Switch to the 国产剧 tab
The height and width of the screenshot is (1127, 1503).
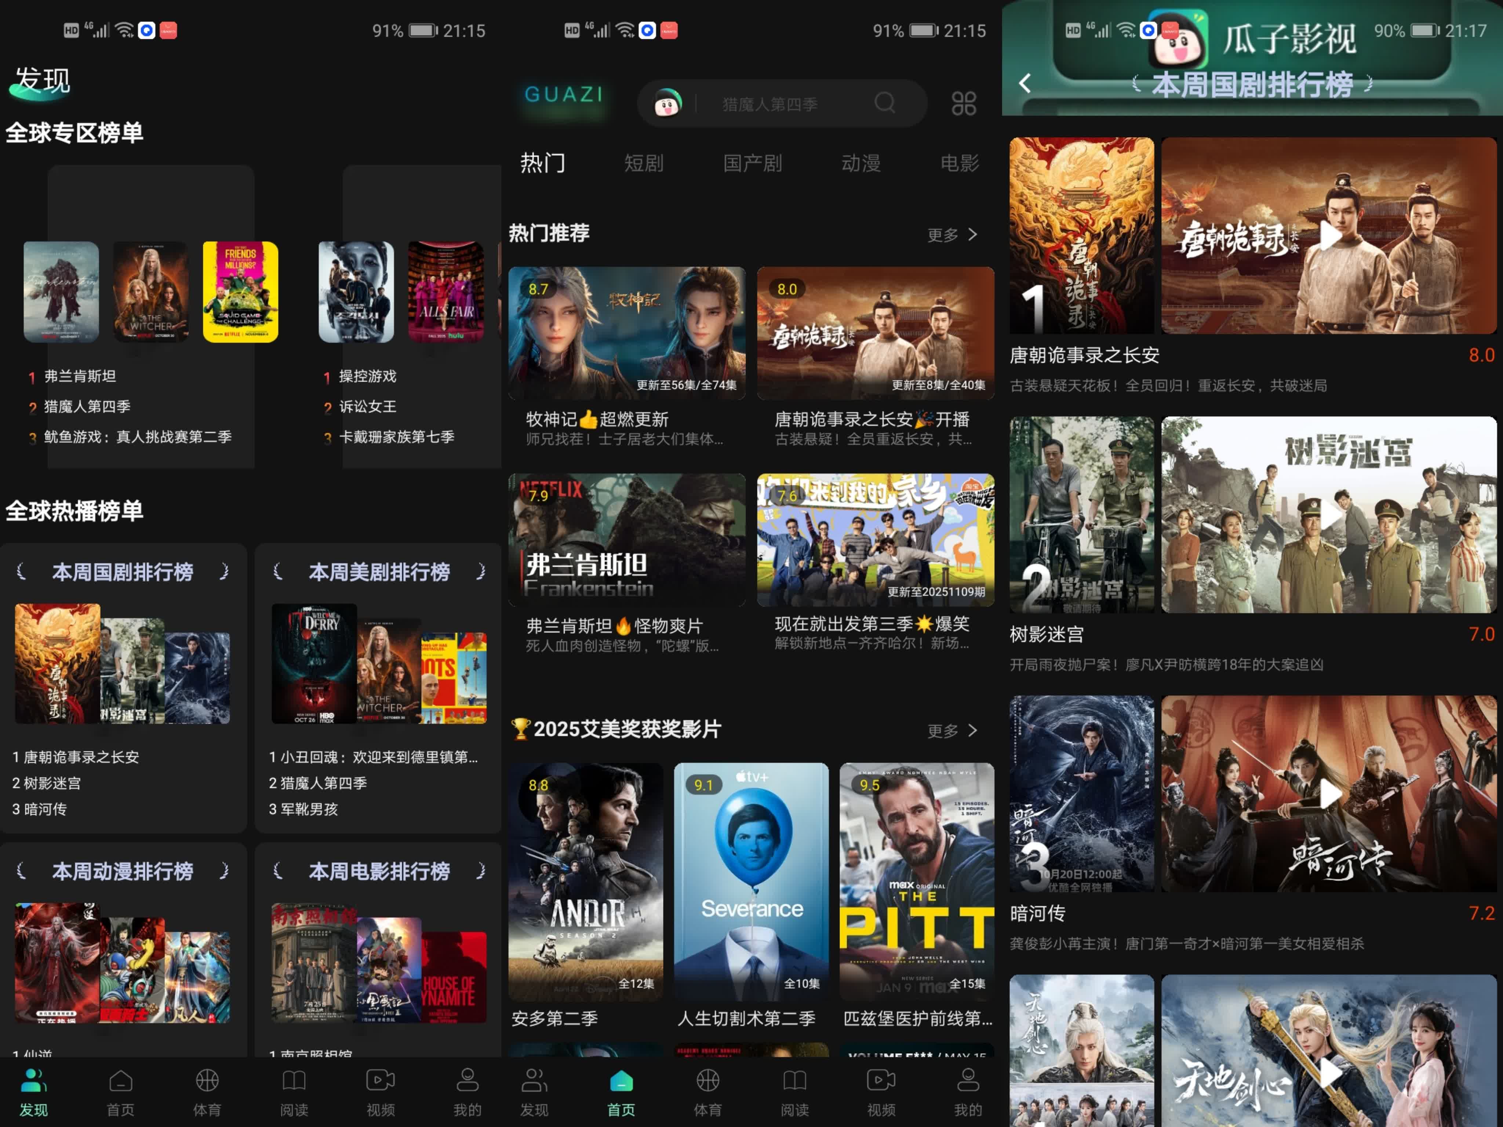pos(752,163)
